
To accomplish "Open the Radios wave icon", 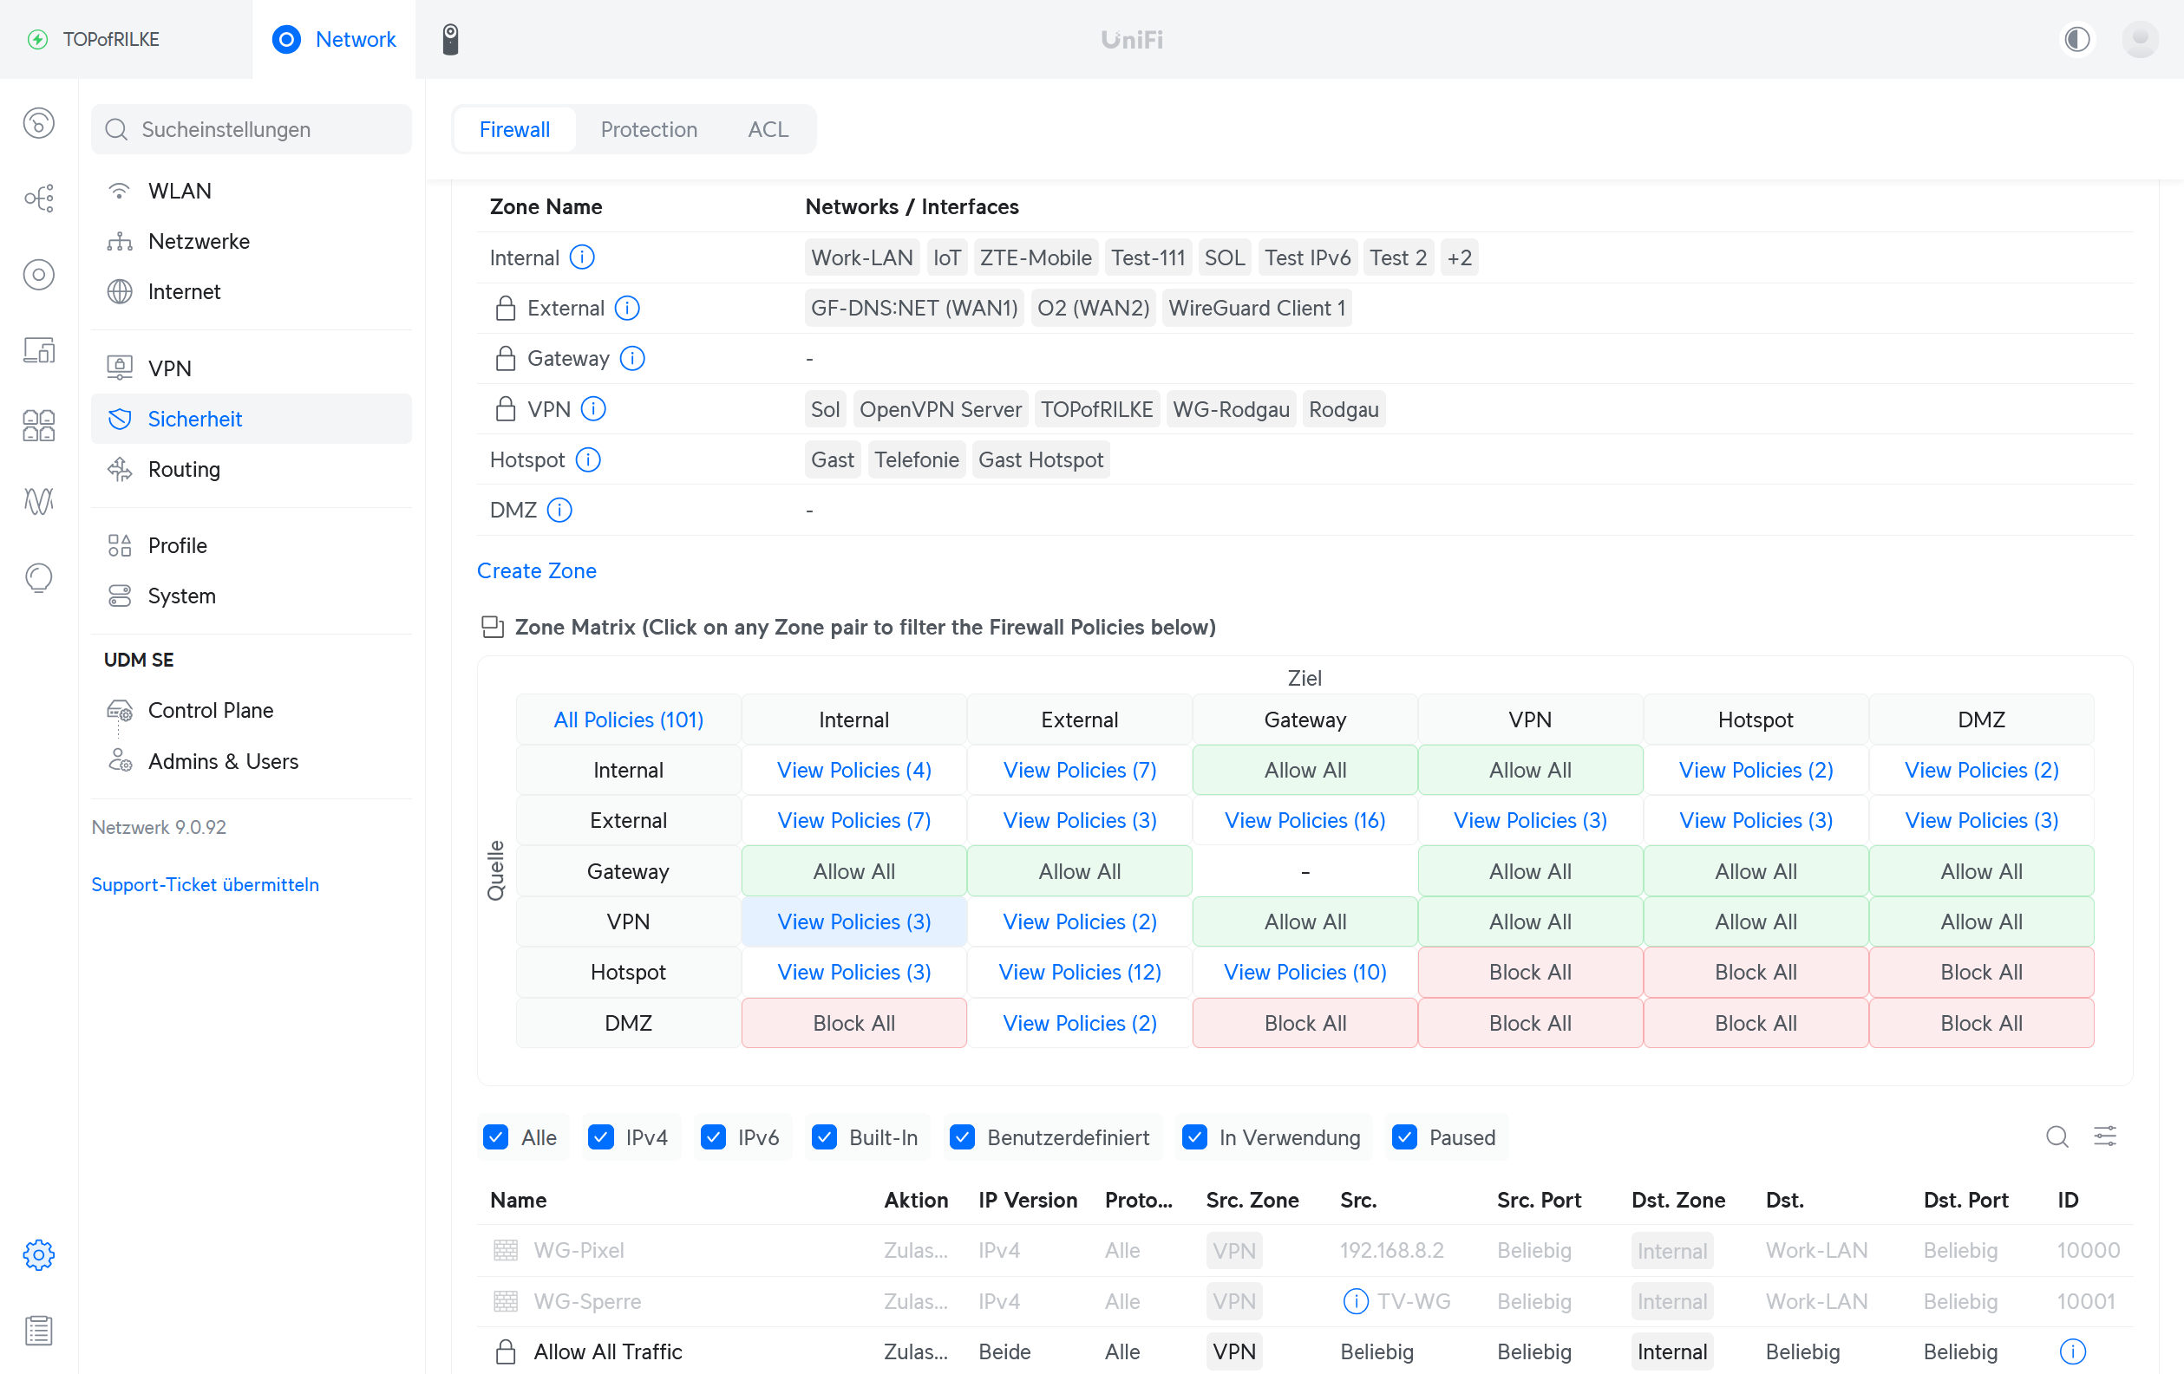I will pyautogui.click(x=38, y=500).
